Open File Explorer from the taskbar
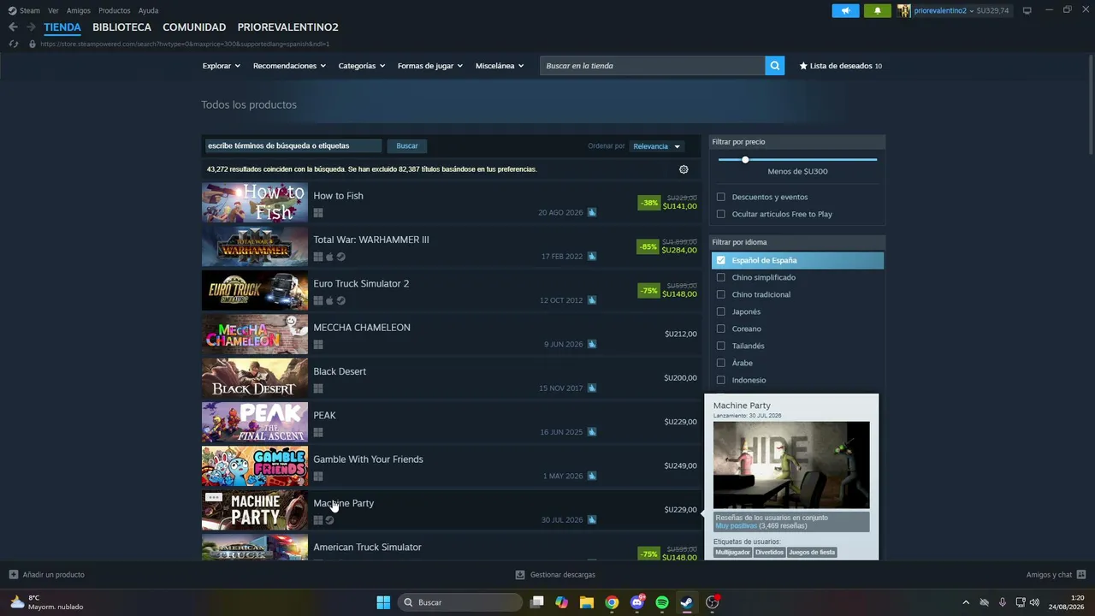 (587, 602)
